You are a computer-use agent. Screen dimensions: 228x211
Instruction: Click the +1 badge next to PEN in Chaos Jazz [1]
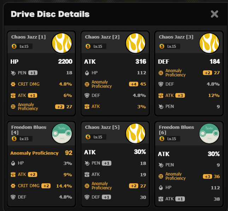33,73
